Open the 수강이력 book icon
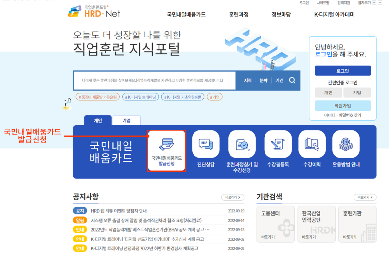The image size is (389, 260). tap(312, 144)
